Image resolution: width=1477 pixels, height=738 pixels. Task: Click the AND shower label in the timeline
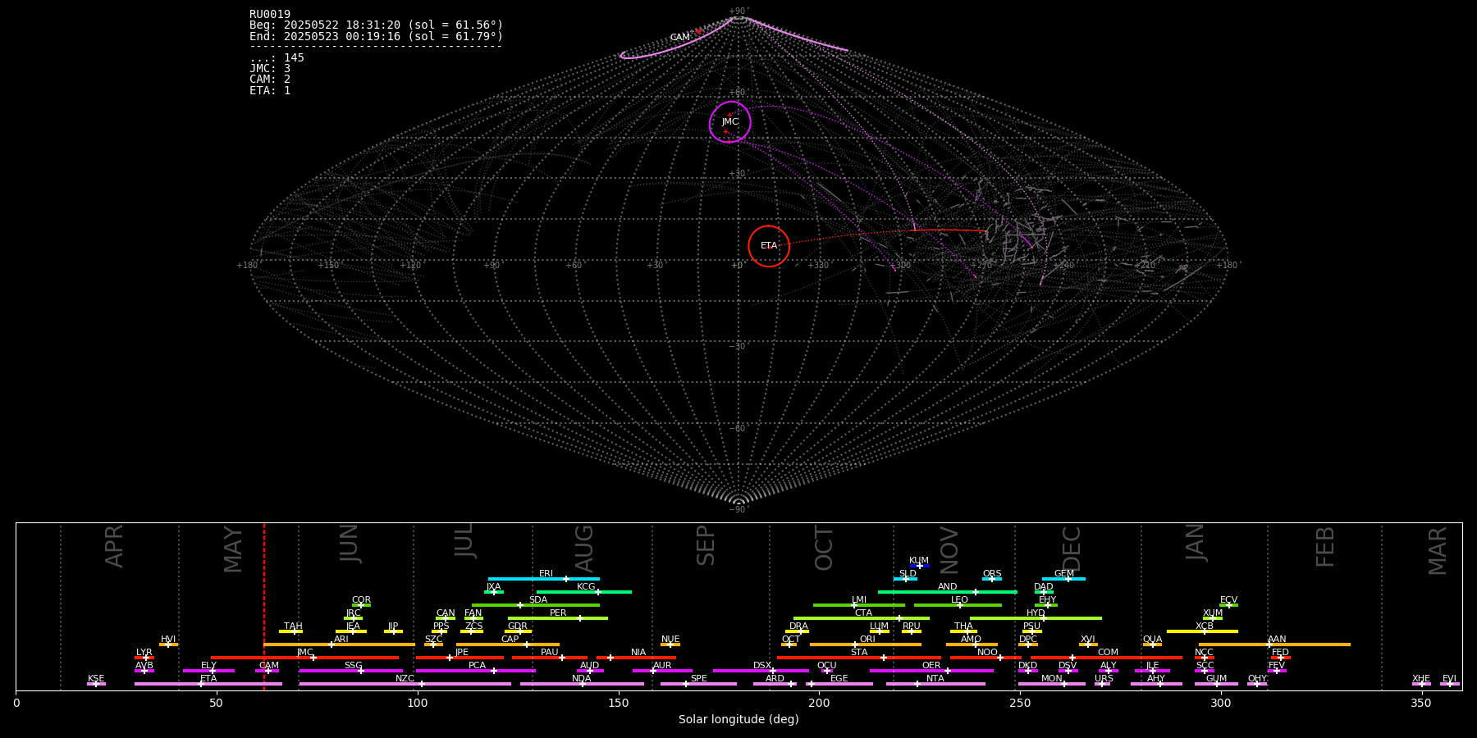click(948, 587)
